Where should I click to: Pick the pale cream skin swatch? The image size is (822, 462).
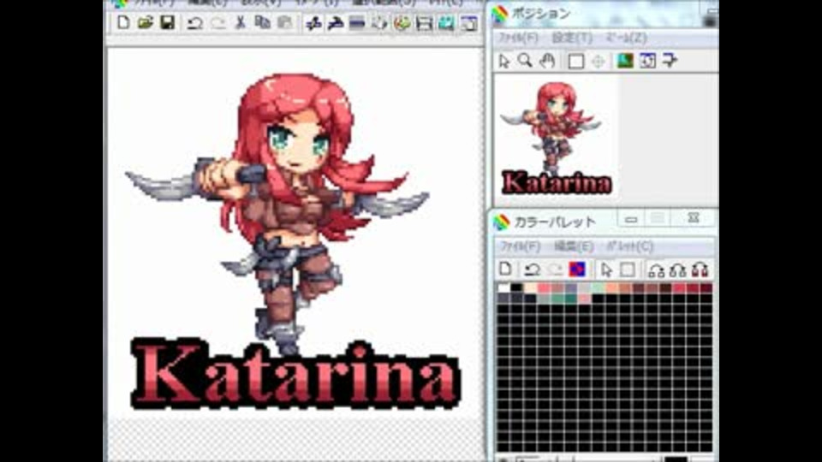531,288
